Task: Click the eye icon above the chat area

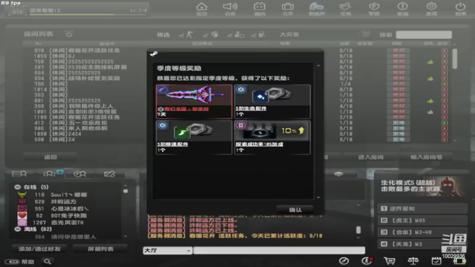Action: point(338,174)
